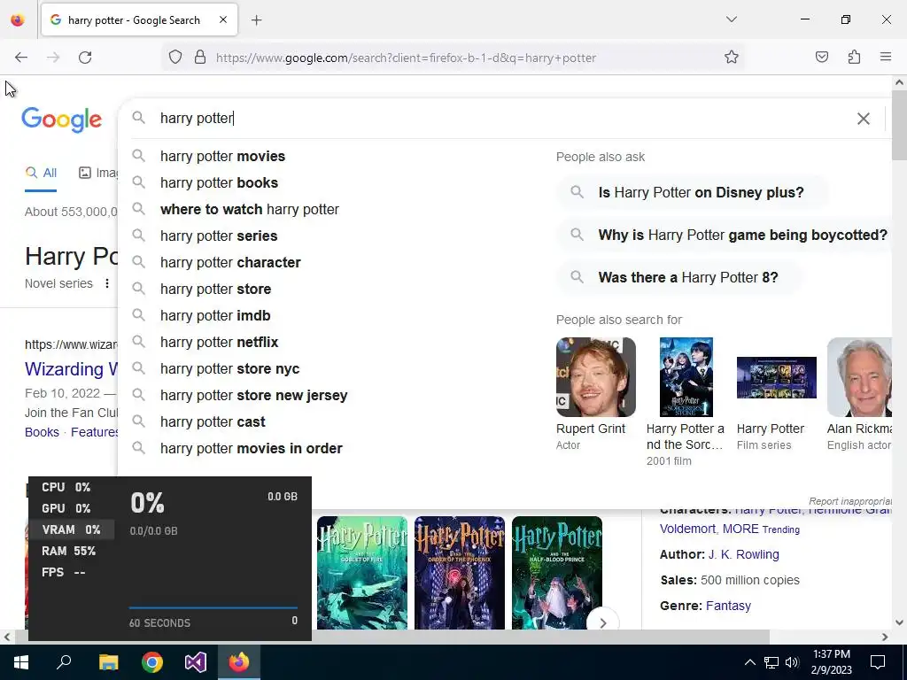The height and width of the screenshot is (680, 907).
Task: Open Visual Studio from the taskbar
Action: (x=196, y=662)
